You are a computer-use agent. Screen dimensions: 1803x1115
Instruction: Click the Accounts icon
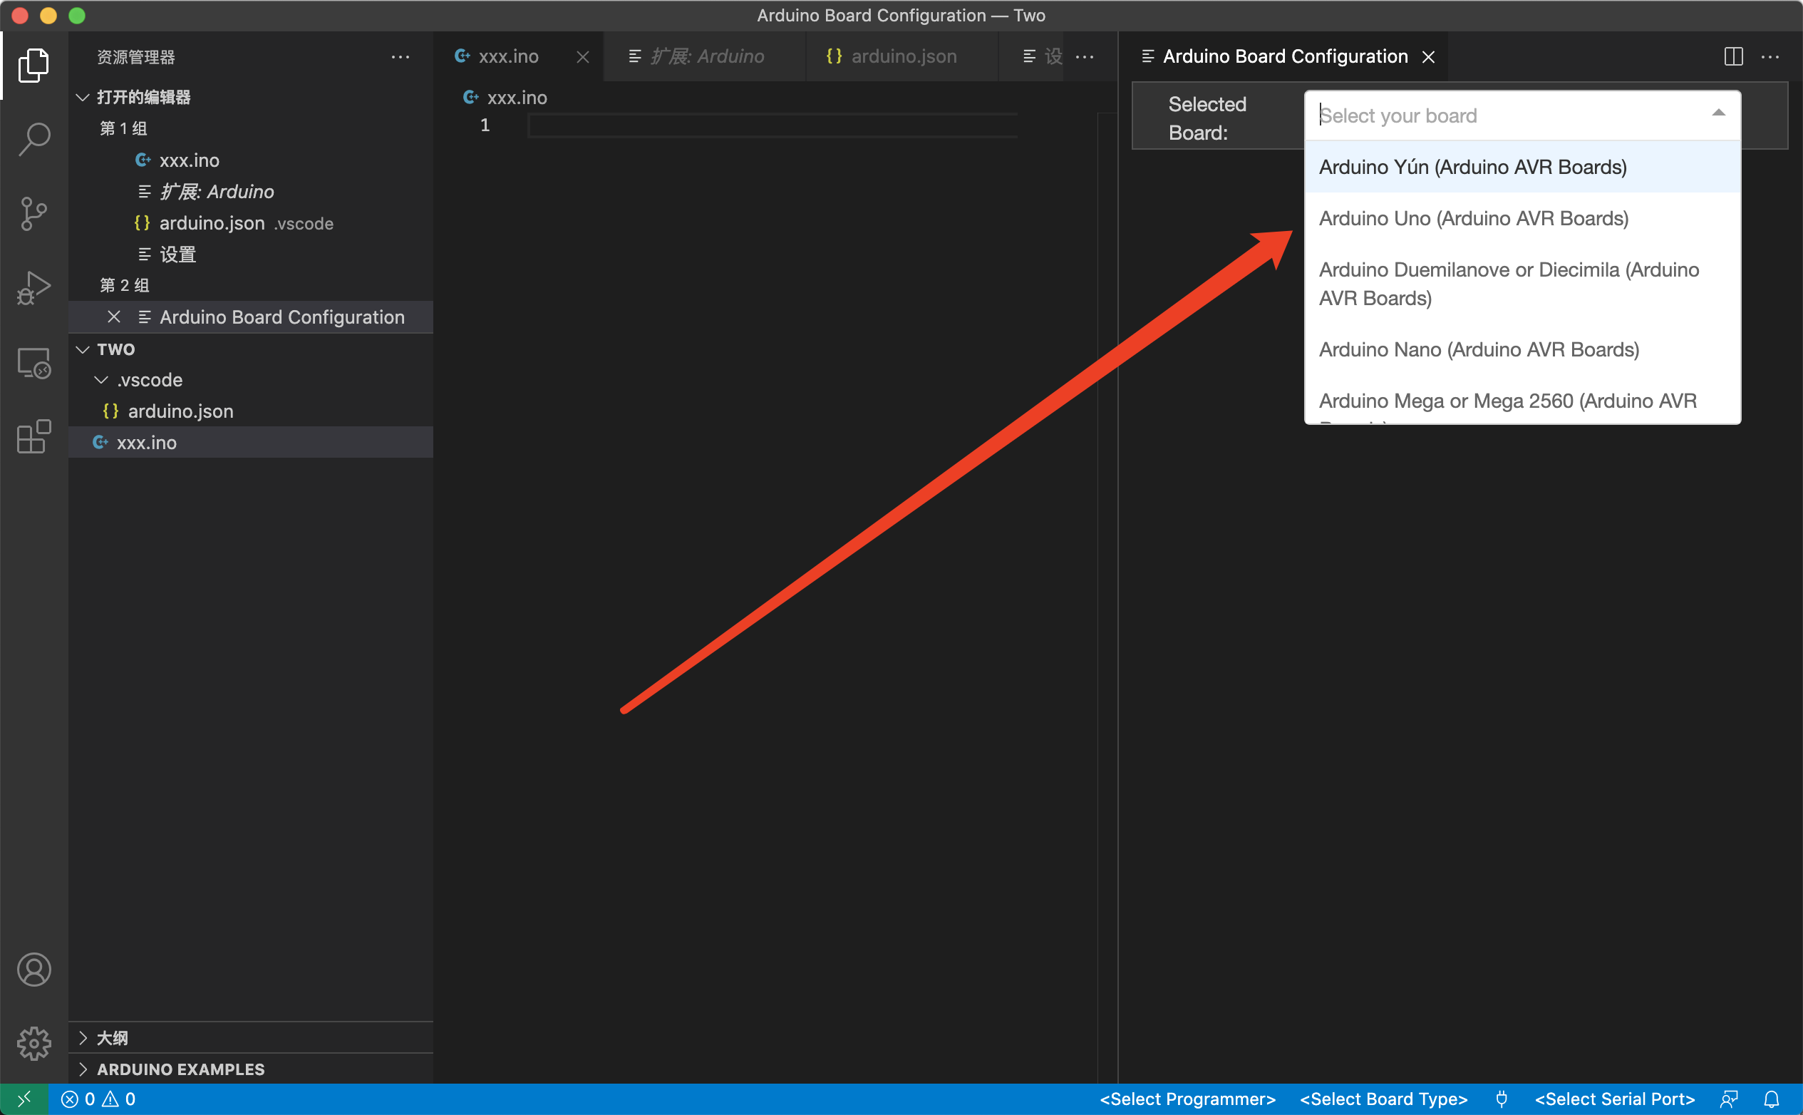(34, 970)
